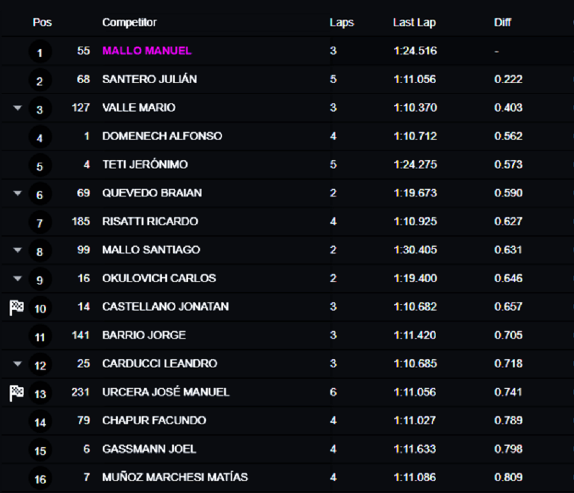Click position 7 badge for Risatti Ricardo

pos(40,223)
